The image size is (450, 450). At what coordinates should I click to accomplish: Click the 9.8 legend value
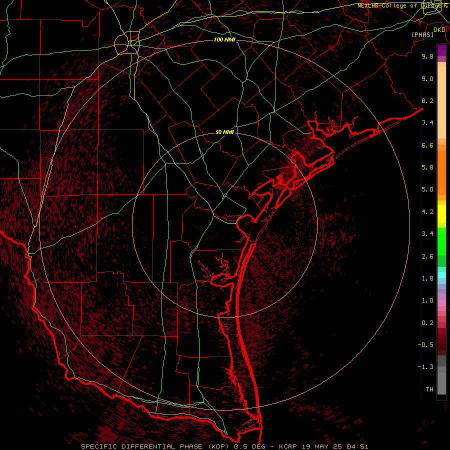[427, 56]
